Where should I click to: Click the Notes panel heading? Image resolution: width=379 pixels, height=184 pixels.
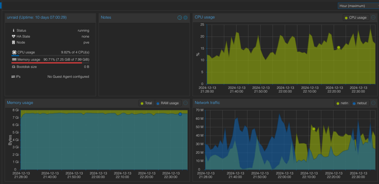tap(106, 17)
